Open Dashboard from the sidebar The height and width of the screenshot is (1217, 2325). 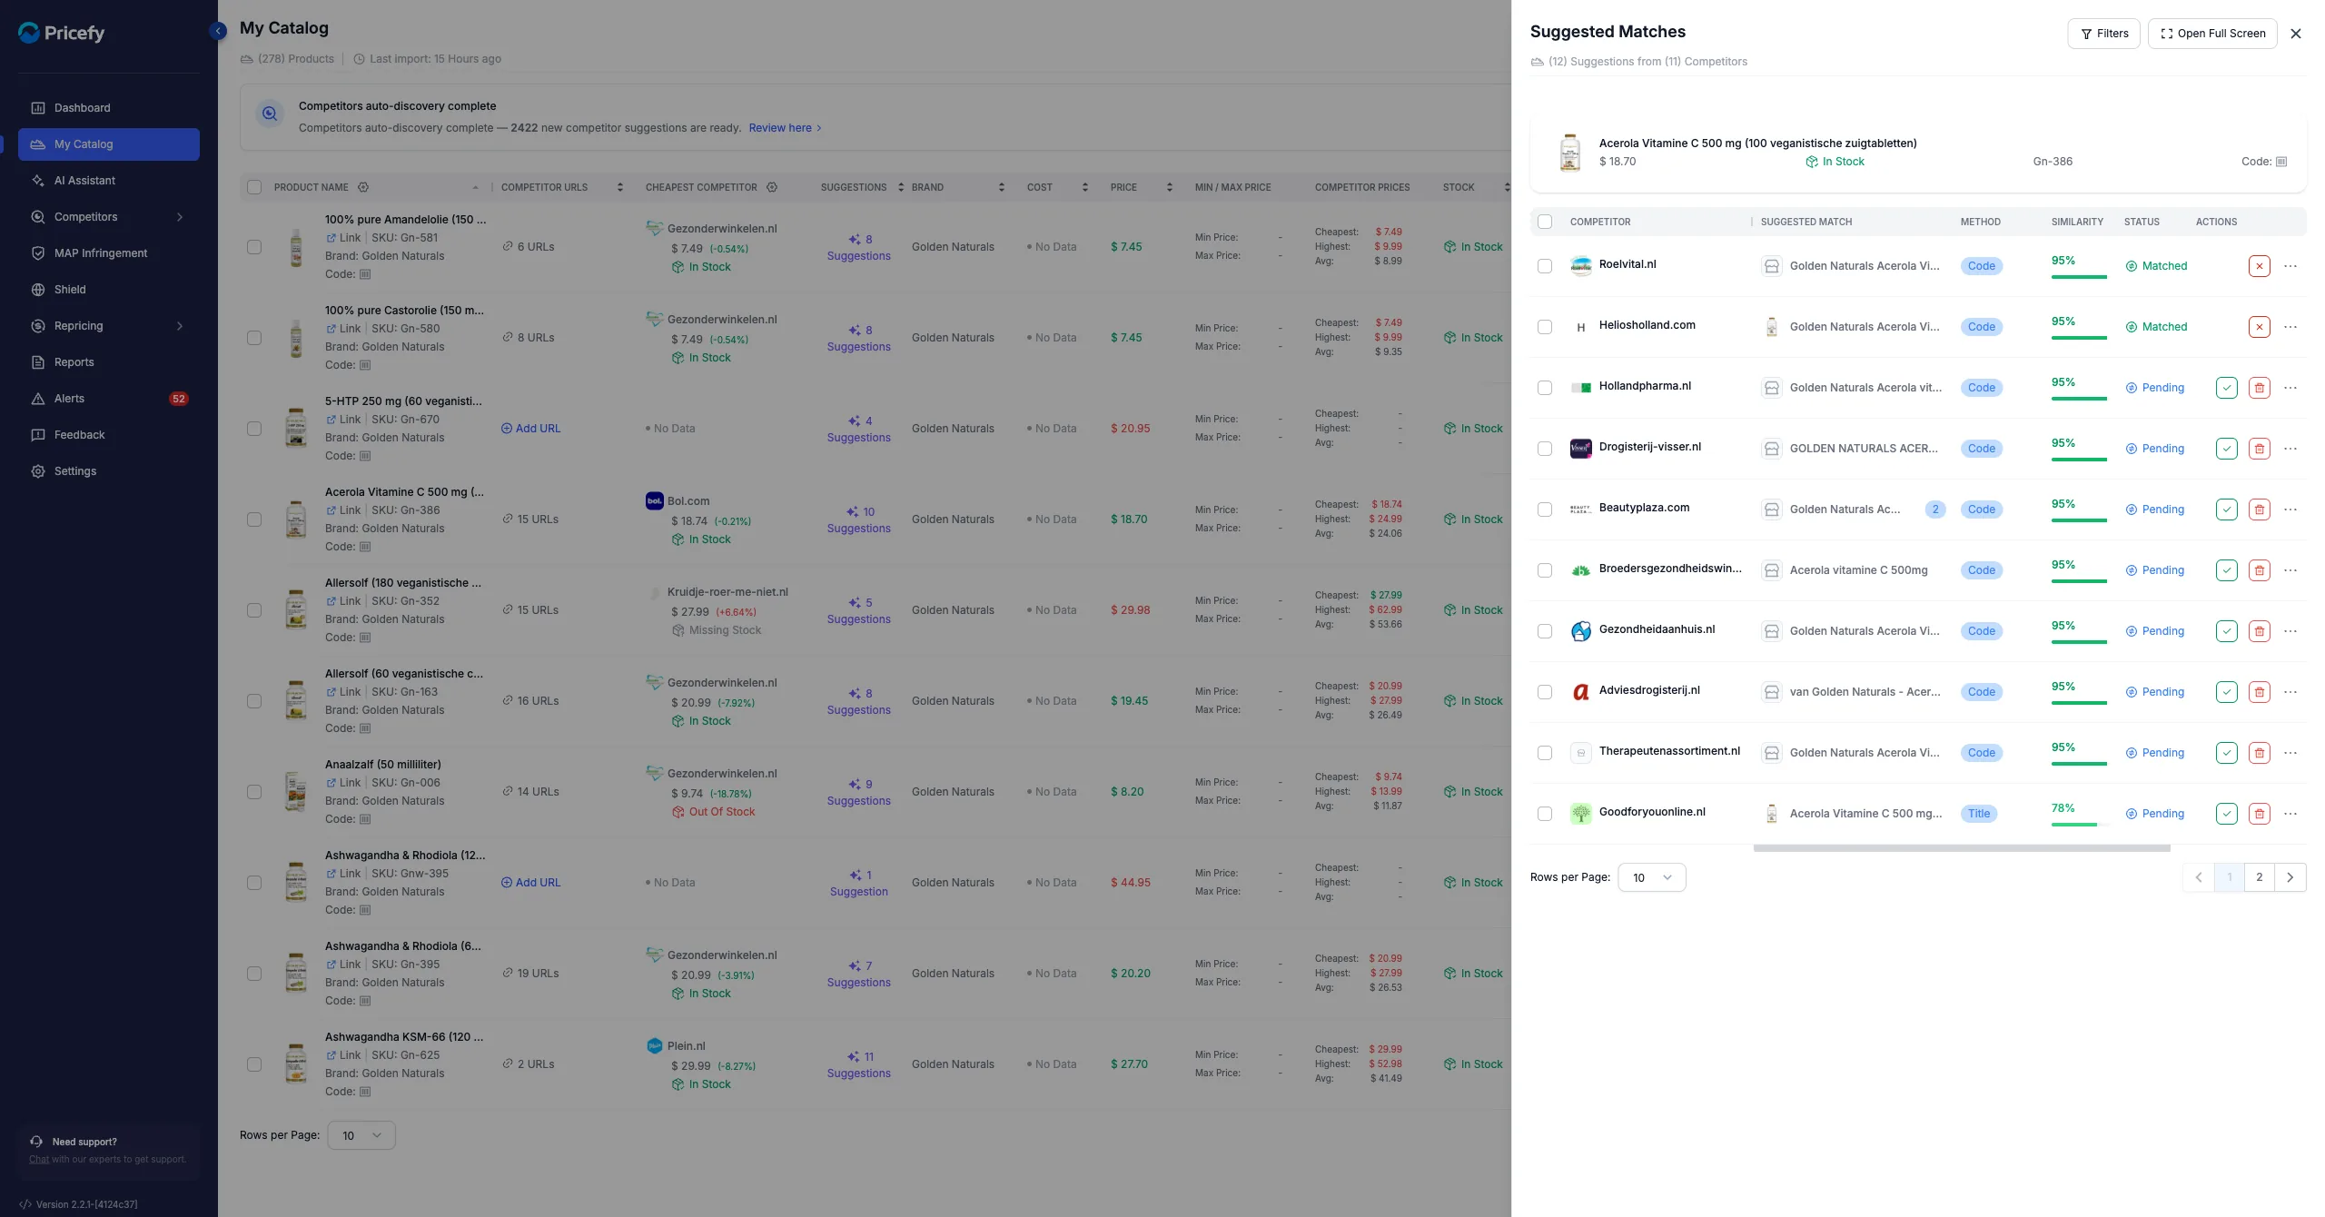109,108
